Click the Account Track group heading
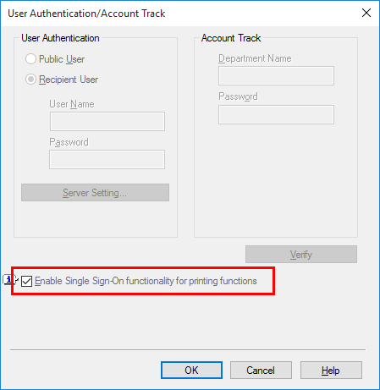The image size is (380, 390). coord(231,38)
